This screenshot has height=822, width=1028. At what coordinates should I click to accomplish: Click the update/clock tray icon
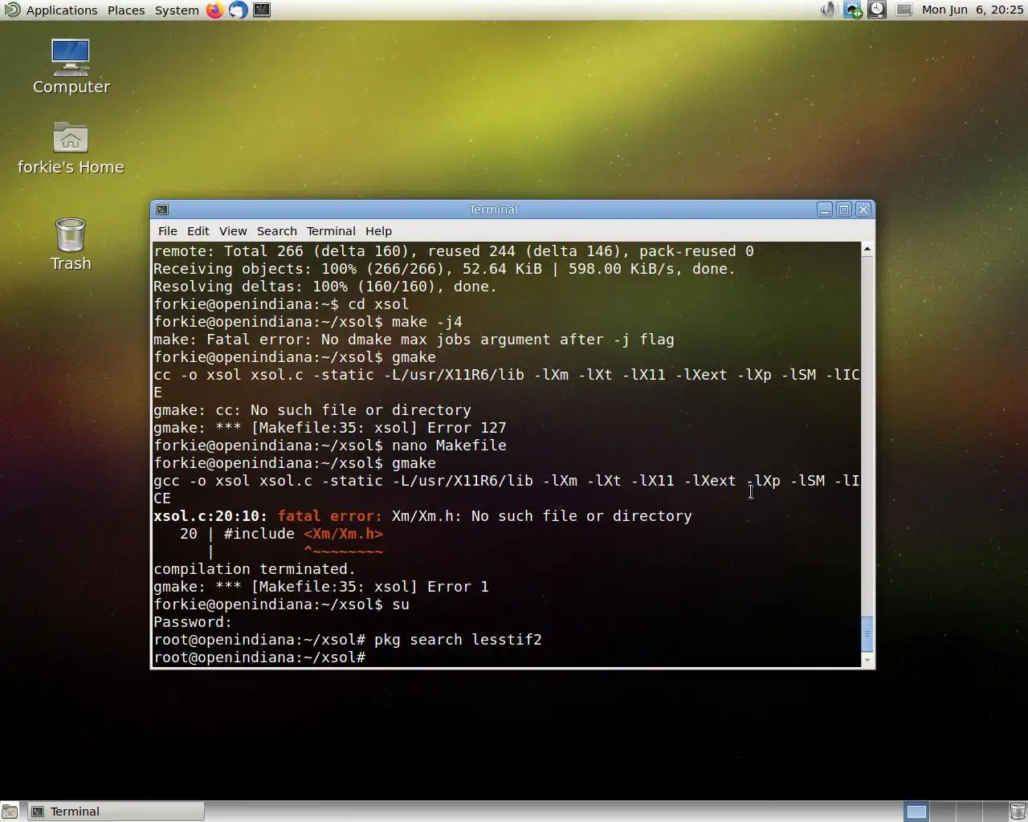(877, 10)
